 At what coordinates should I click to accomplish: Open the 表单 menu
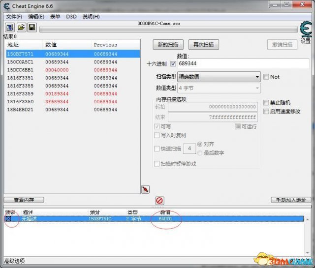(x=55, y=16)
